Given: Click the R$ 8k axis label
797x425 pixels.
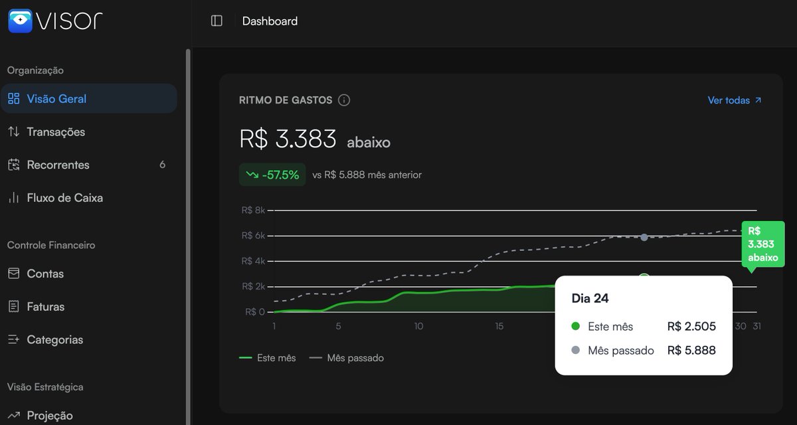Looking at the screenshot, I should pyautogui.click(x=253, y=211).
